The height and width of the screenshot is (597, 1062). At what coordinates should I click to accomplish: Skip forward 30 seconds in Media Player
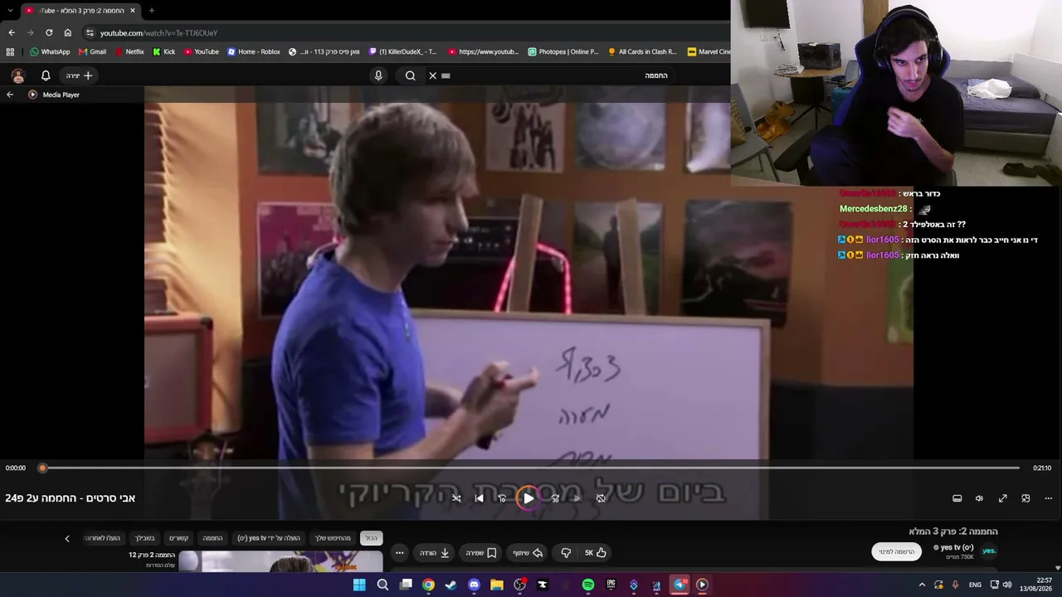(x=555, y=498)
